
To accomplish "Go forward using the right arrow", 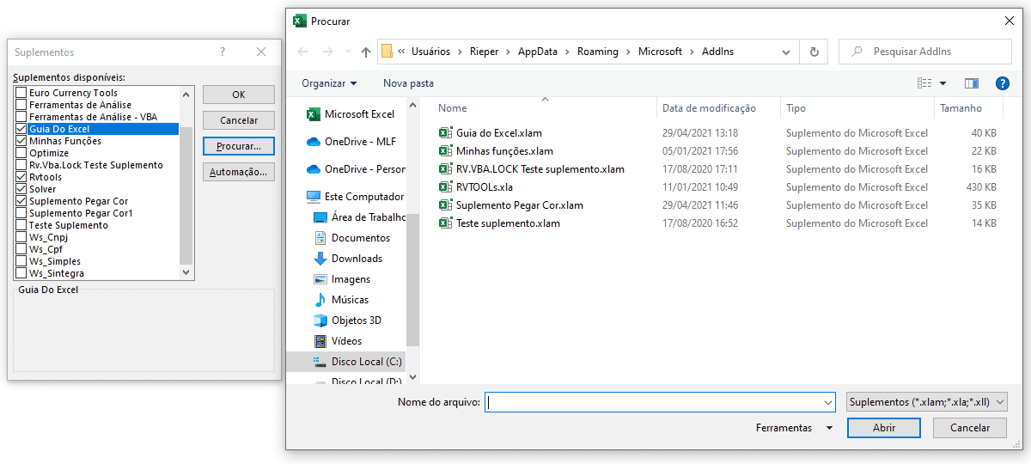I will pos(326,52).
